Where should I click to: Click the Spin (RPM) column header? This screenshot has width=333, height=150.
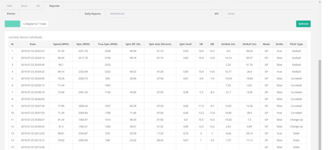tap(83, 44)
